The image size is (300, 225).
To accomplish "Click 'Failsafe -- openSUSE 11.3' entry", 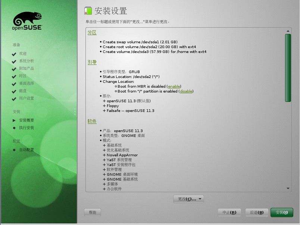I will (x=131, y=110).
